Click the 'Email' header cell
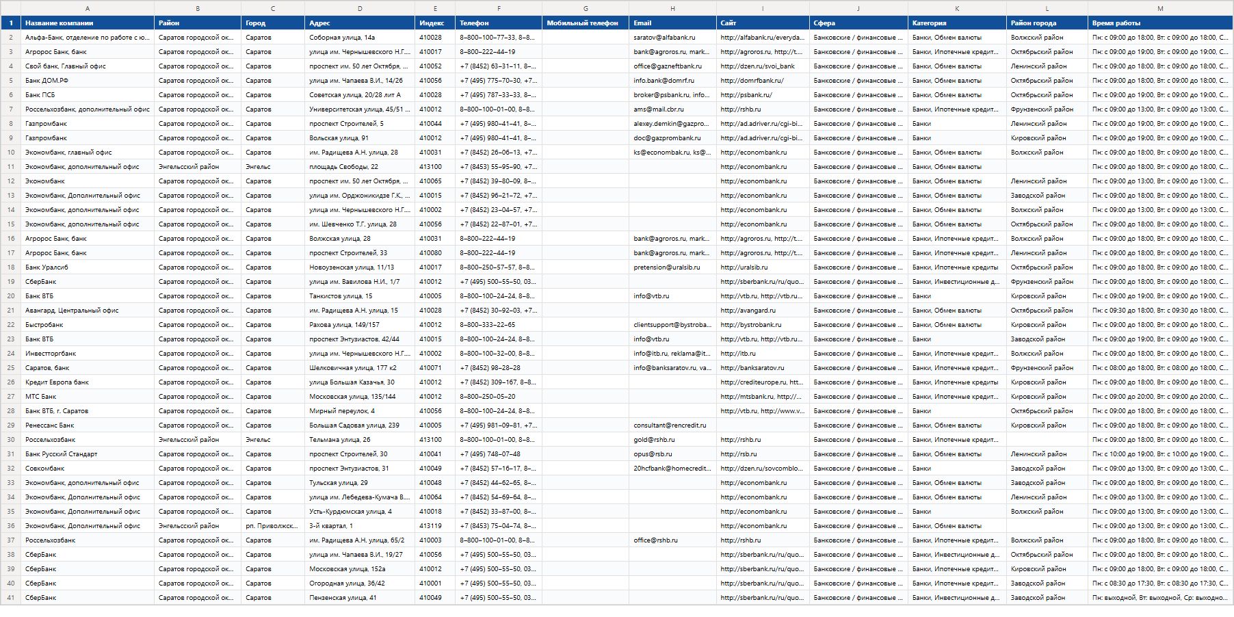 [x=672, y=23]
